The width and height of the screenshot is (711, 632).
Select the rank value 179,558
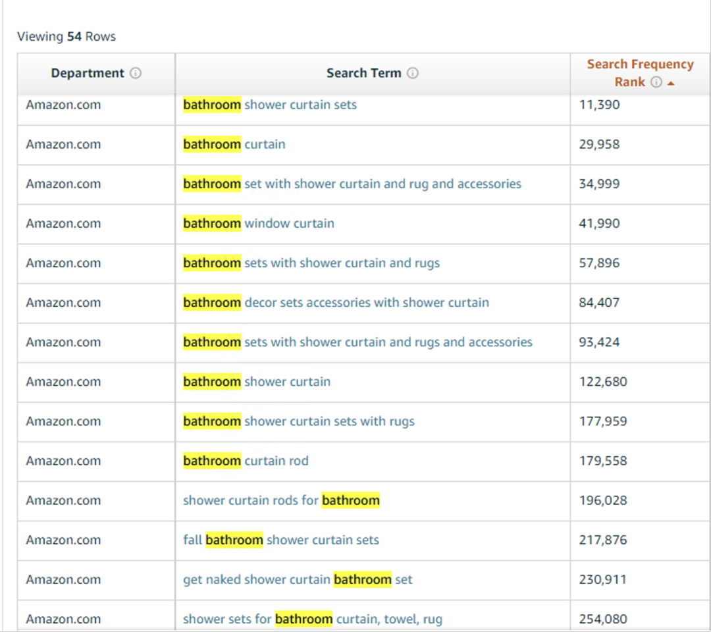603,461
